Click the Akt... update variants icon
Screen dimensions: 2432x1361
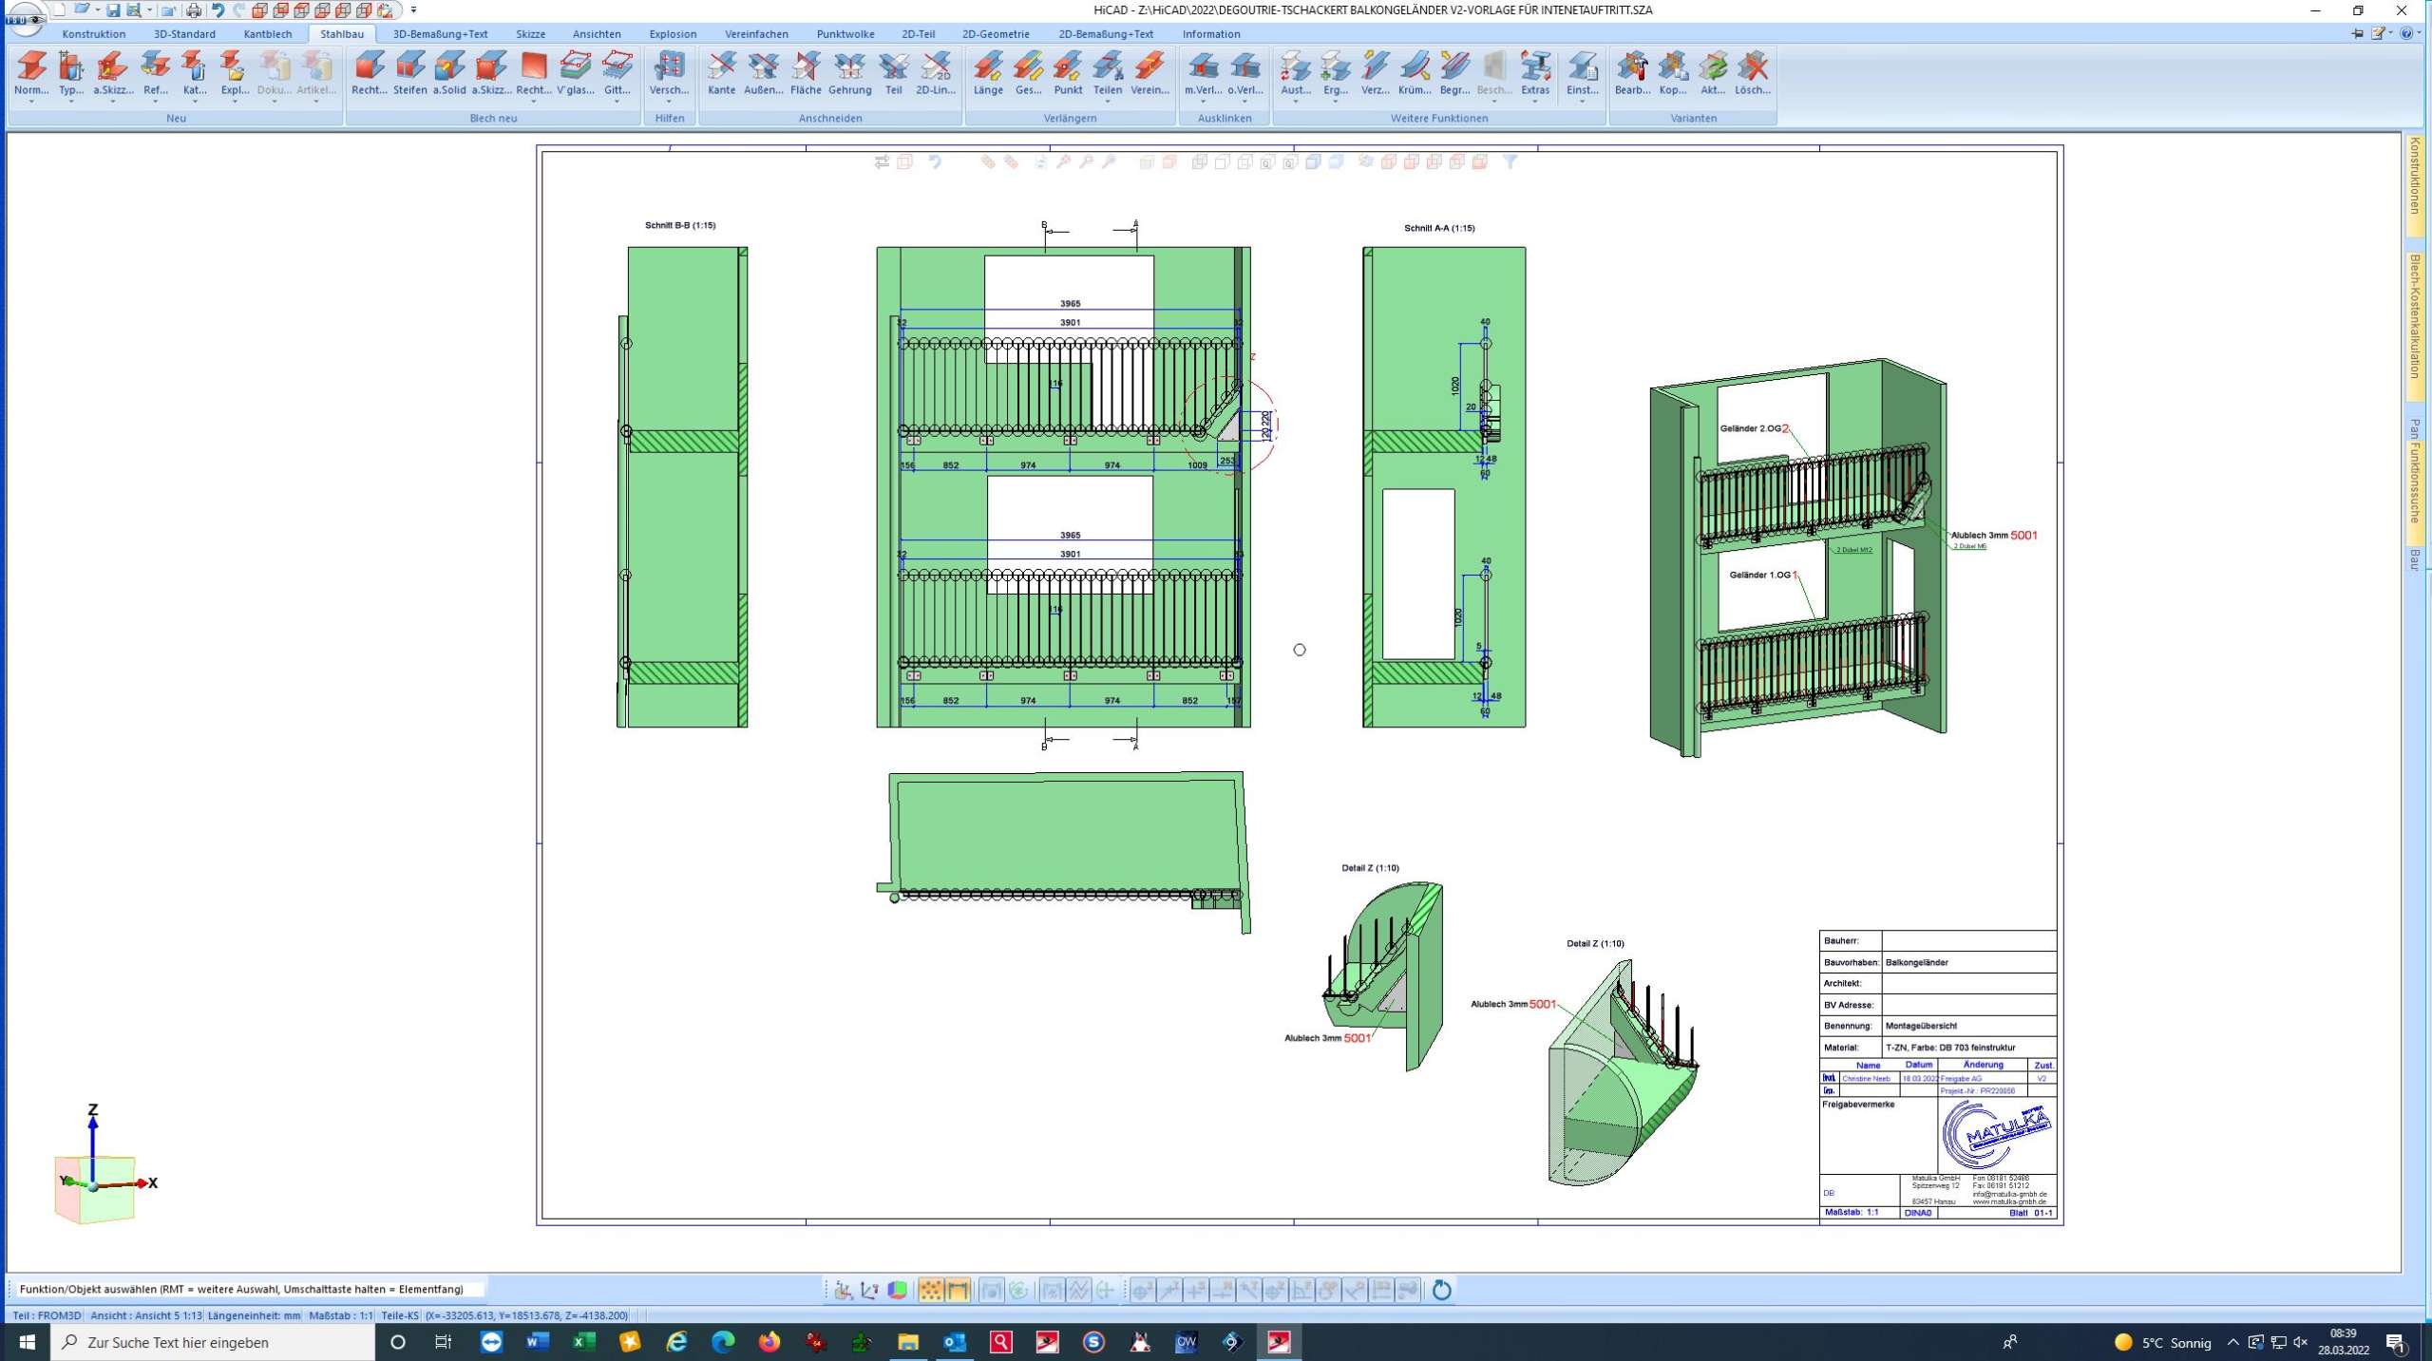pyautogui.click(x=1713, y=66)
